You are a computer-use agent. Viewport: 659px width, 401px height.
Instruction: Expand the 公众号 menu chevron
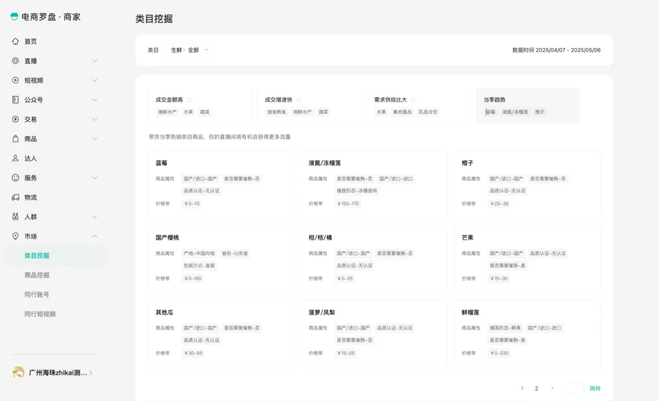click(95, 100)
